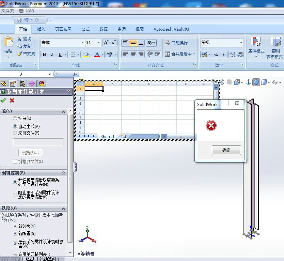This screenshot has width=284, height=261.
Task: Click the increase font size icon
Action: (x=106, y=43)
